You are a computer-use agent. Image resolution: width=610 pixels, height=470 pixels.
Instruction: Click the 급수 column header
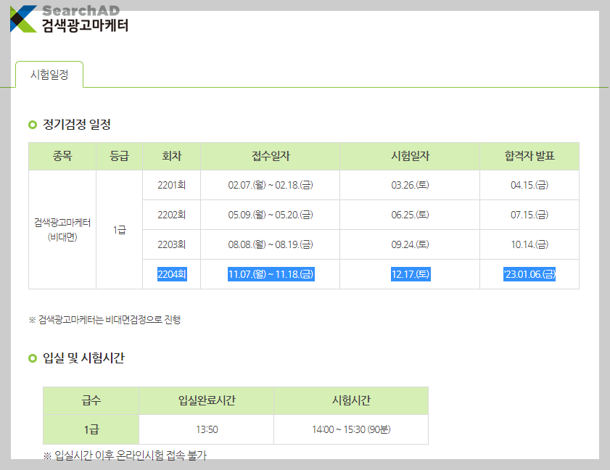tap(91, 401)
